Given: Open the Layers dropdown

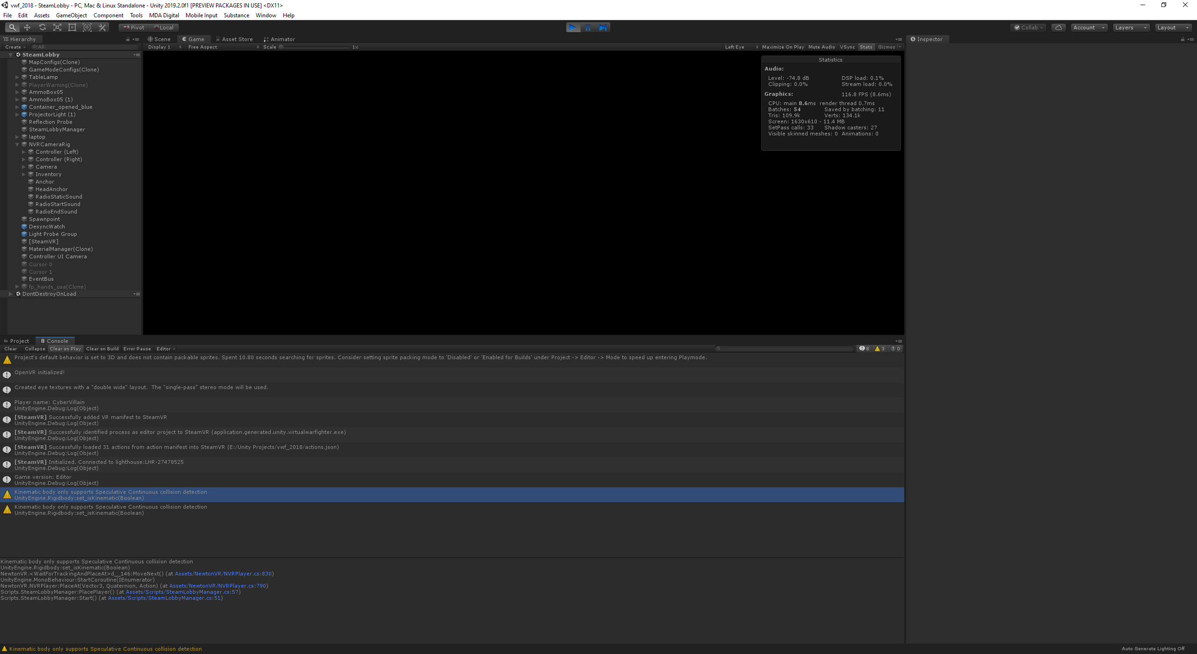Looking at the screenshot, I should click(x=1131, y=28).
